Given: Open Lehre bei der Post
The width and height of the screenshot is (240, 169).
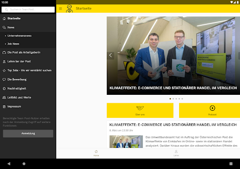Looking at the screenshot, I should pos(28,61).
